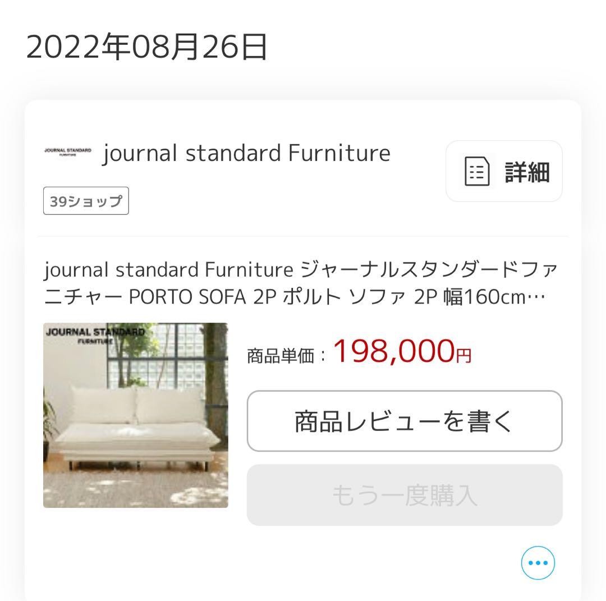Screen dimensions: 606x601
Task: Toggle the disabled もう一度購入 option
Action: (404, 494)
